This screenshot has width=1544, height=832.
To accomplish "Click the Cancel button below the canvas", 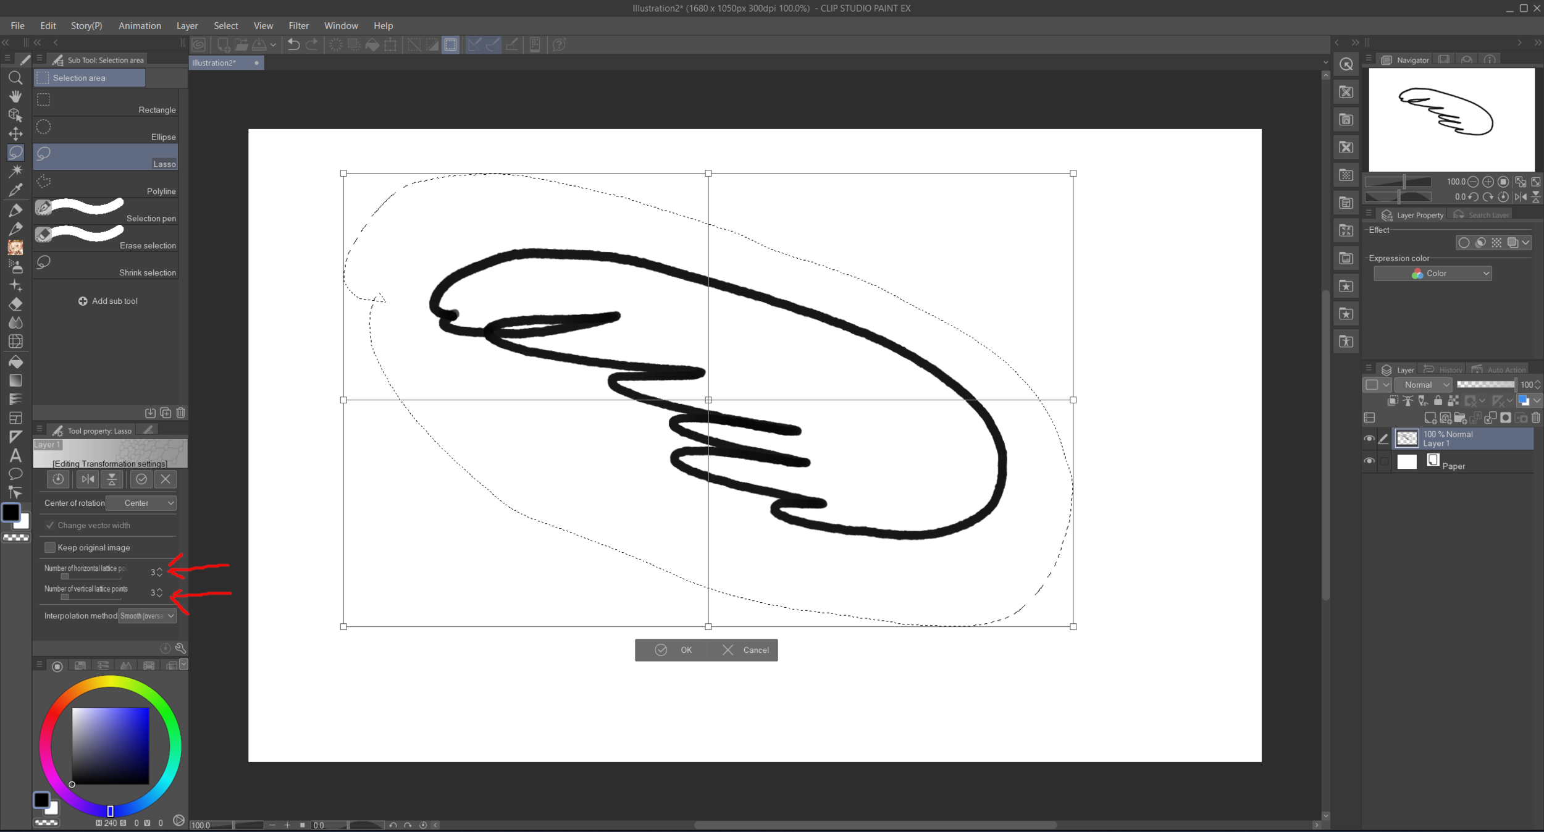I will [744, 650].
